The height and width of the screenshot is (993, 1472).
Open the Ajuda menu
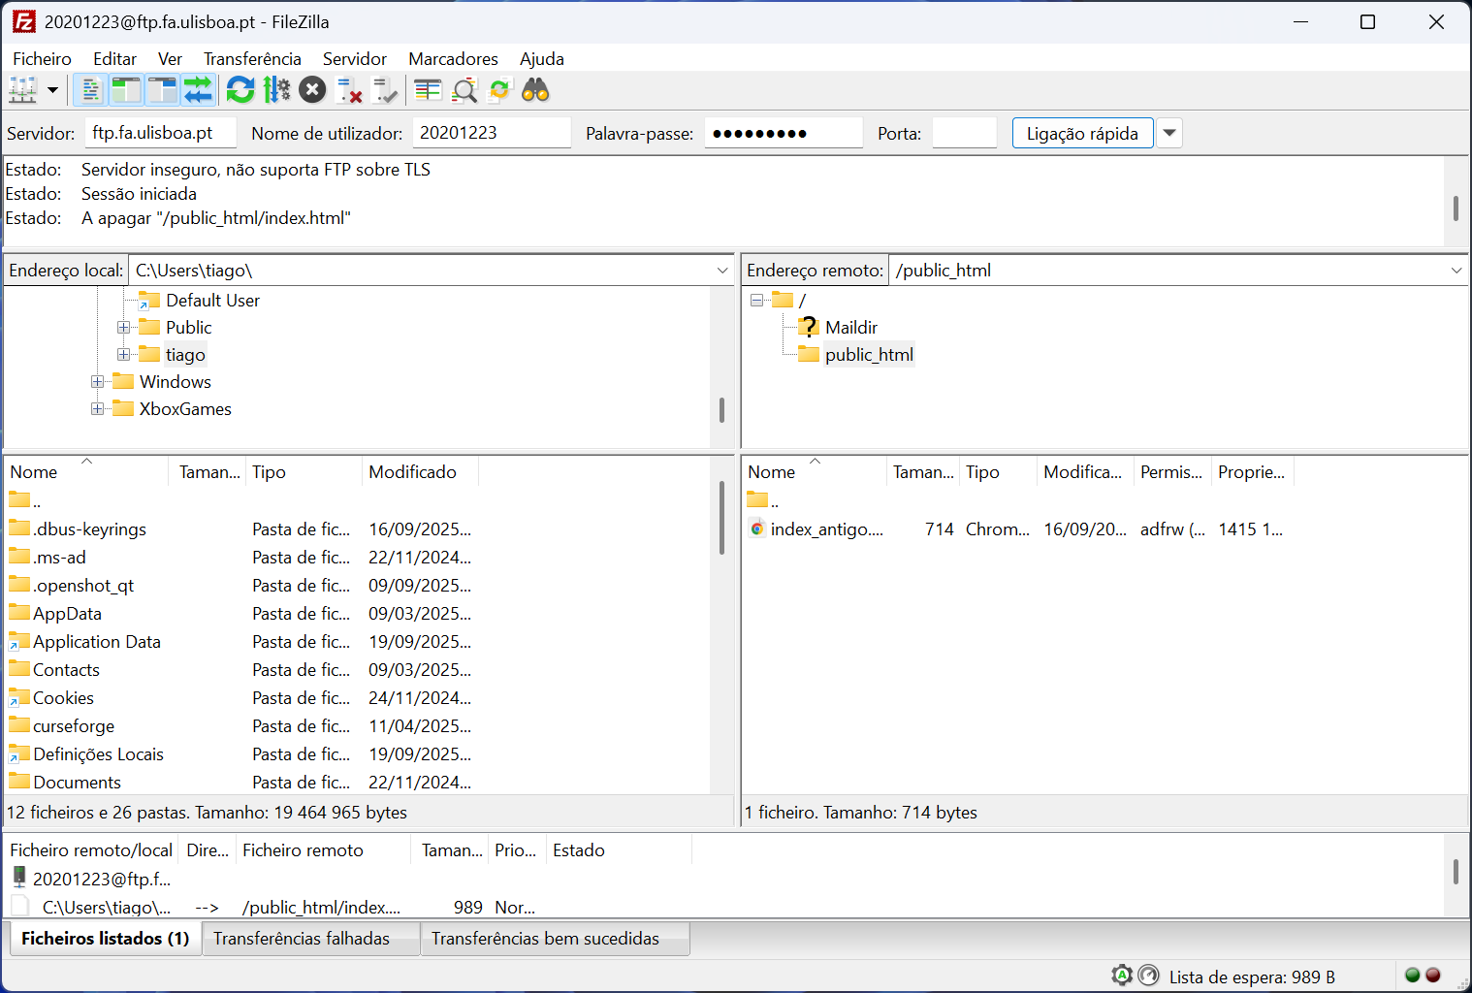tap(541, 59)
